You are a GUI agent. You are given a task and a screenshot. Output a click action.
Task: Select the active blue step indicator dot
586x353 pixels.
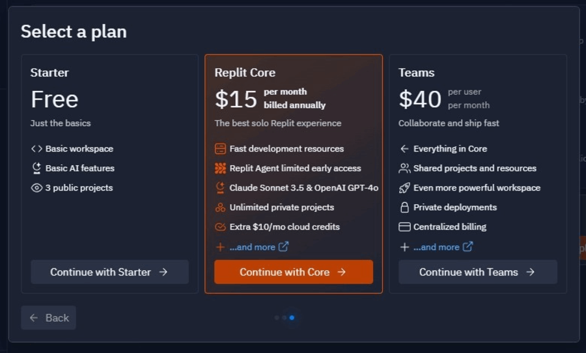pos(292,317)
